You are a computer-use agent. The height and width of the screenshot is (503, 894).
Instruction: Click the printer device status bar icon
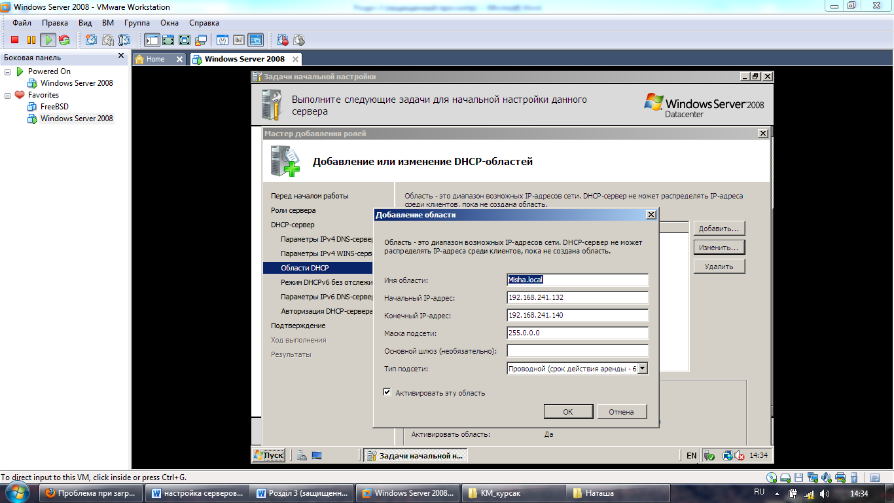(841, 477)
